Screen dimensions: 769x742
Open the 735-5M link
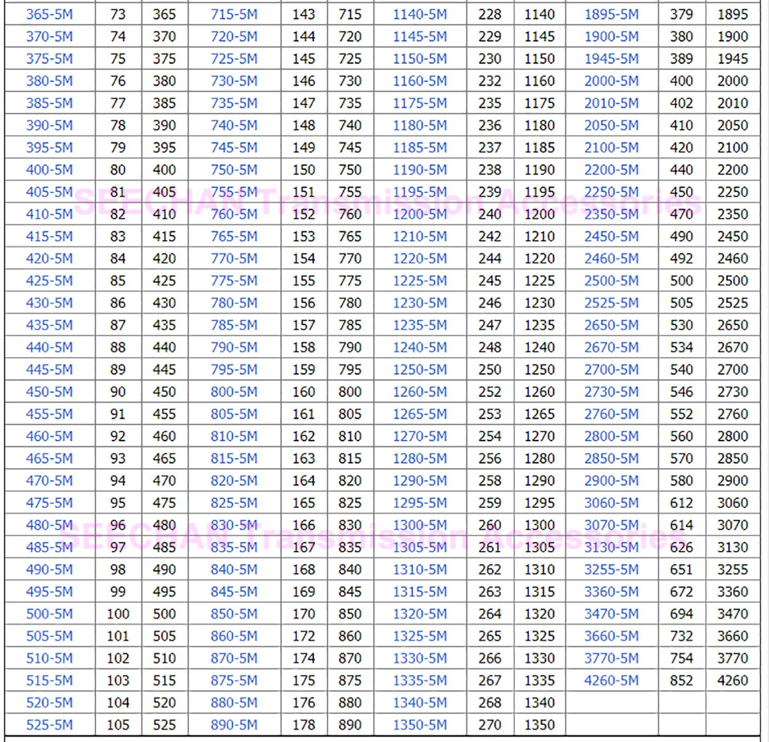click(x=234, y=103)
